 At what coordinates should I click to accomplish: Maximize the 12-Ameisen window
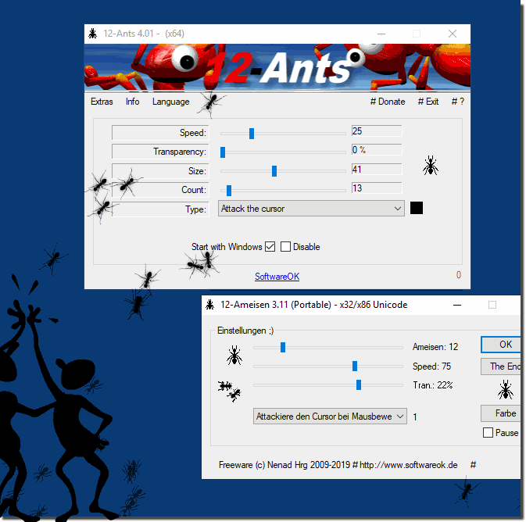[492, 305]
